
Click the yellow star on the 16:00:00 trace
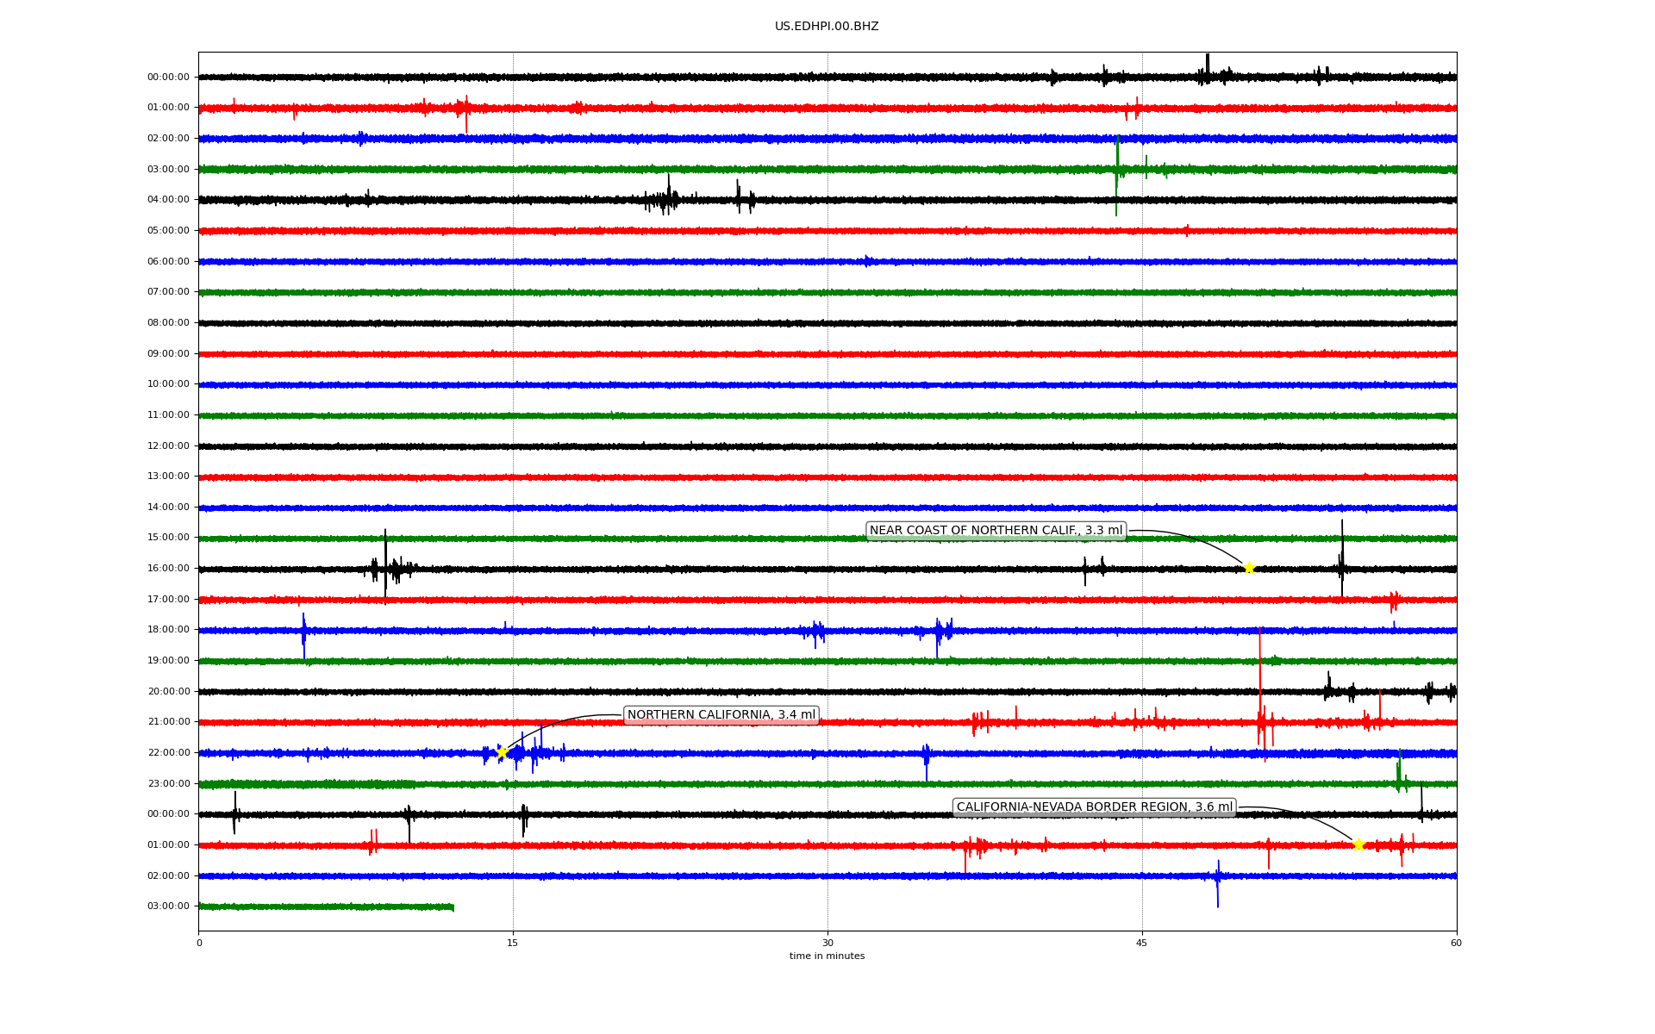coord(1248,568)
